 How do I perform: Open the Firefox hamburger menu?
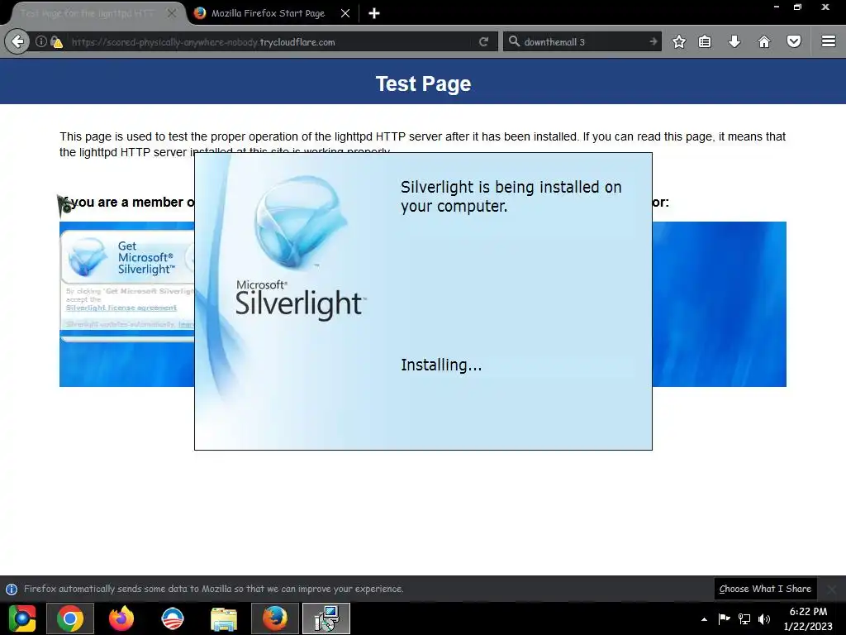829,41
